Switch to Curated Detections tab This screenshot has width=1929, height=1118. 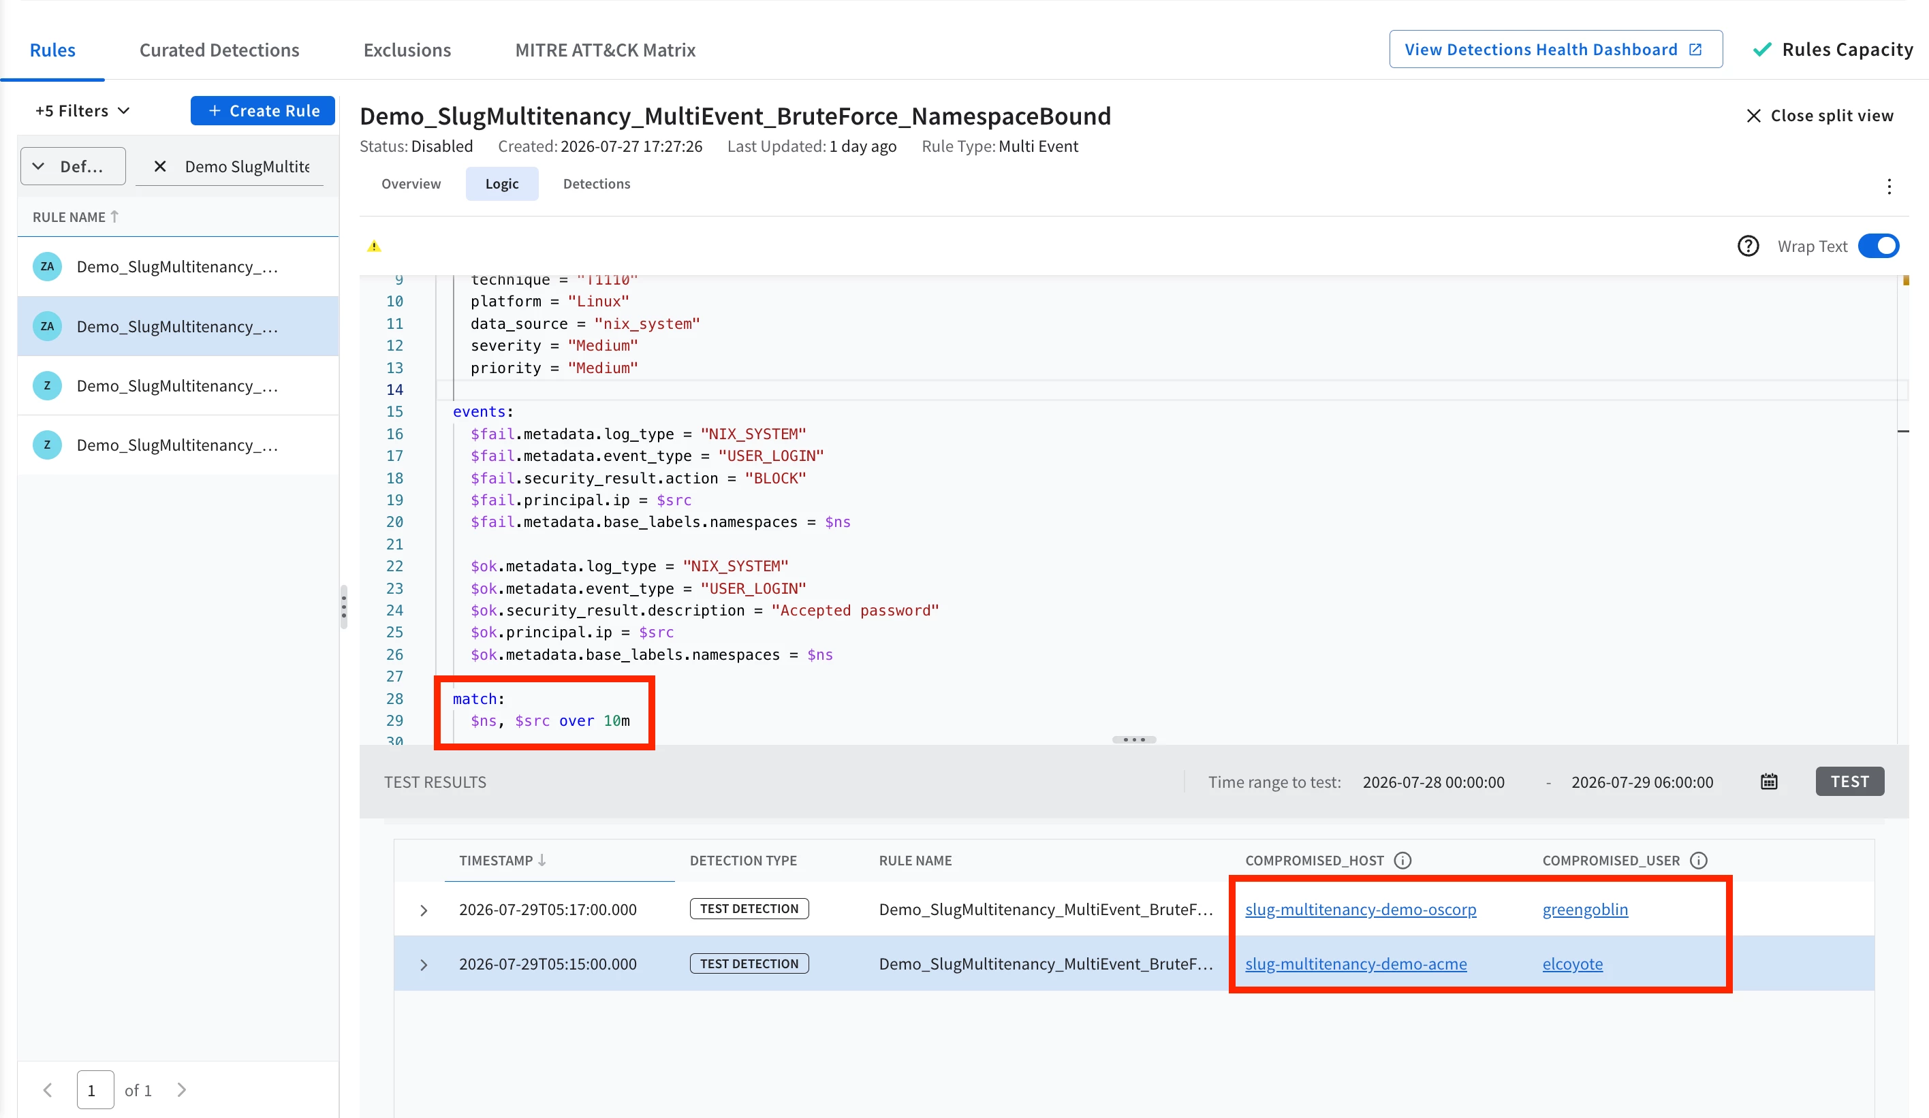[x=219, y=50]
